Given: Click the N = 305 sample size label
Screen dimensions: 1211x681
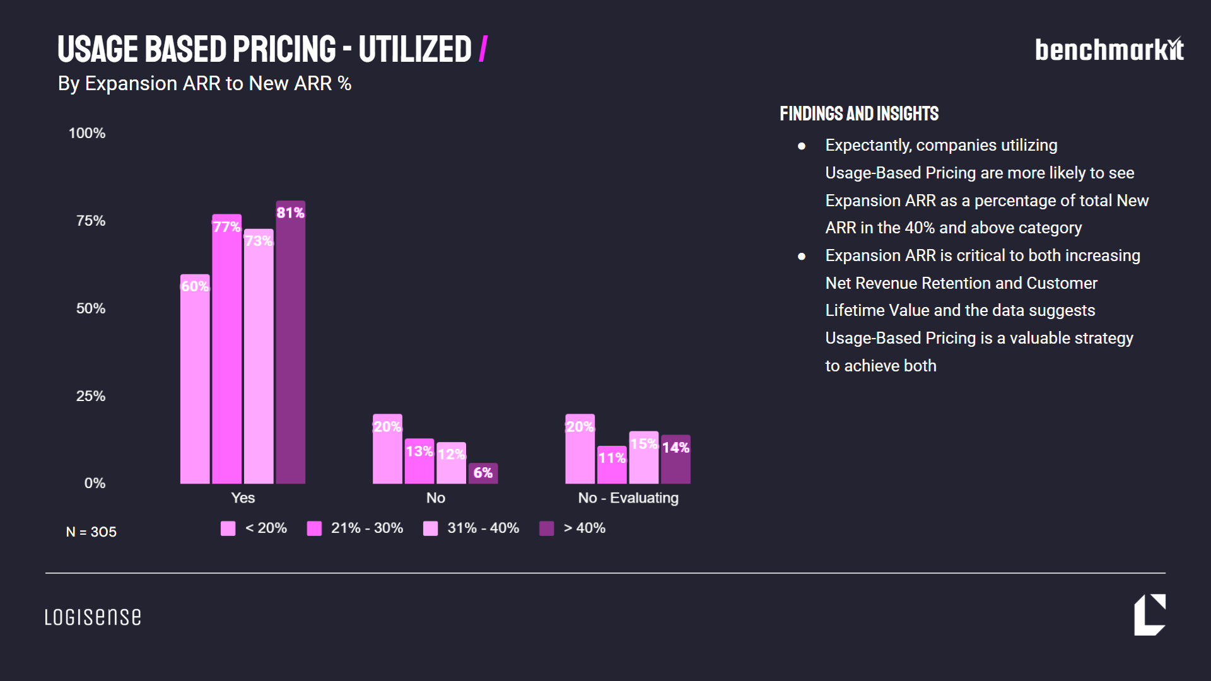Looking at the screenshot, I should (x=91, y=532).
